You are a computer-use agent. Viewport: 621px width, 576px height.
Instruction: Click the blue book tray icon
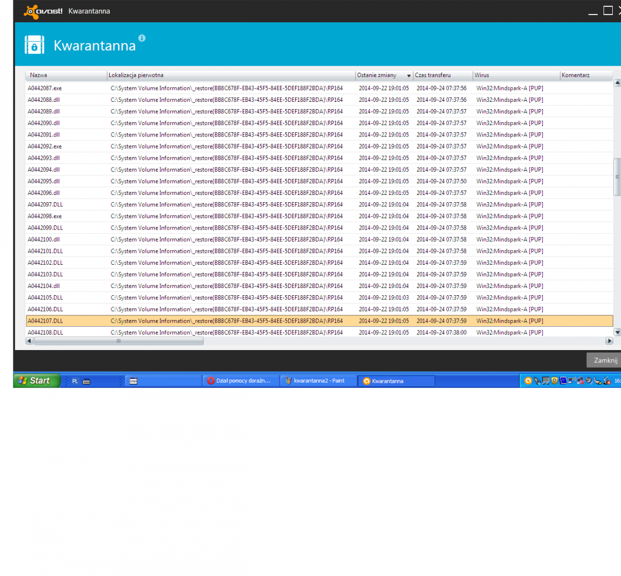(x=563, y=381)
